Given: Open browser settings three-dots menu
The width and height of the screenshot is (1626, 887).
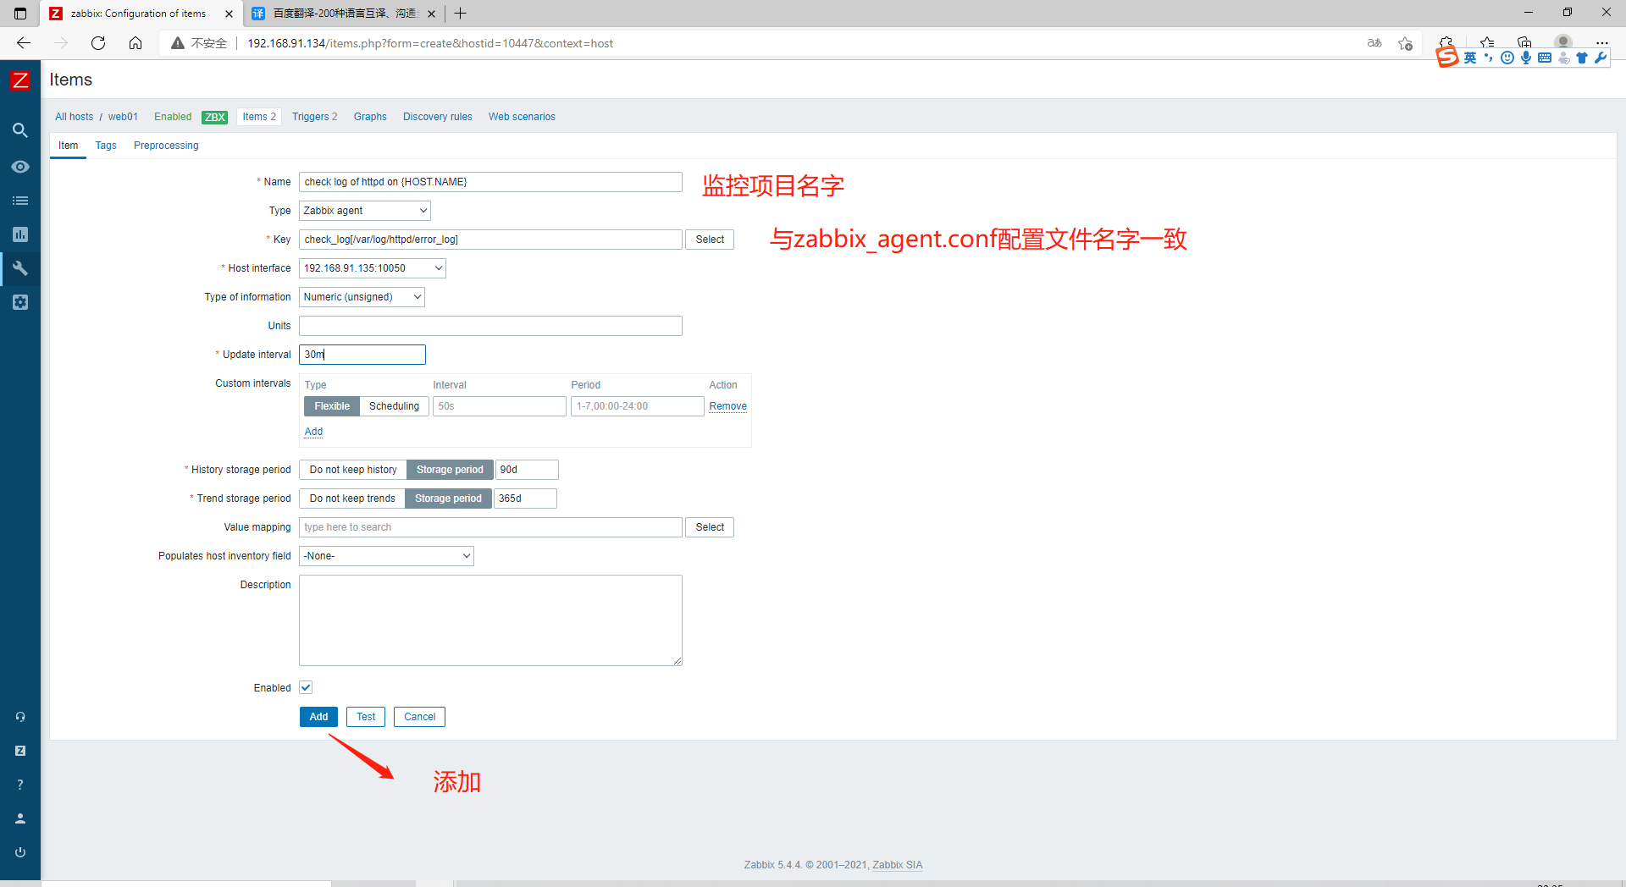Looking at the screenshot, I should (x=1602, y=42).
